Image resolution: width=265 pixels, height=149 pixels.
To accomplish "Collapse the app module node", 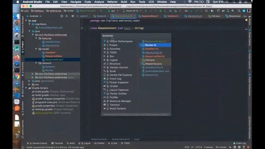I will (26, 21).
